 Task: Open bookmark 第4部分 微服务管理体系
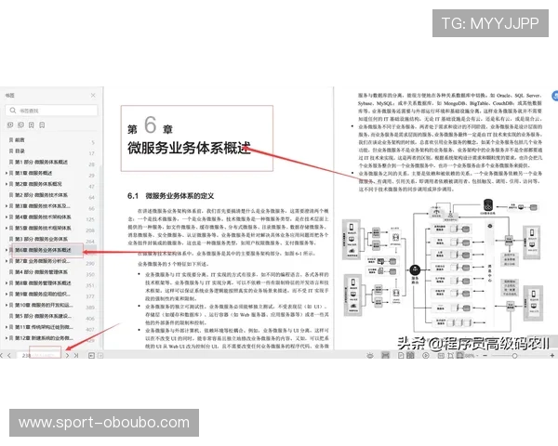point(41,272)
